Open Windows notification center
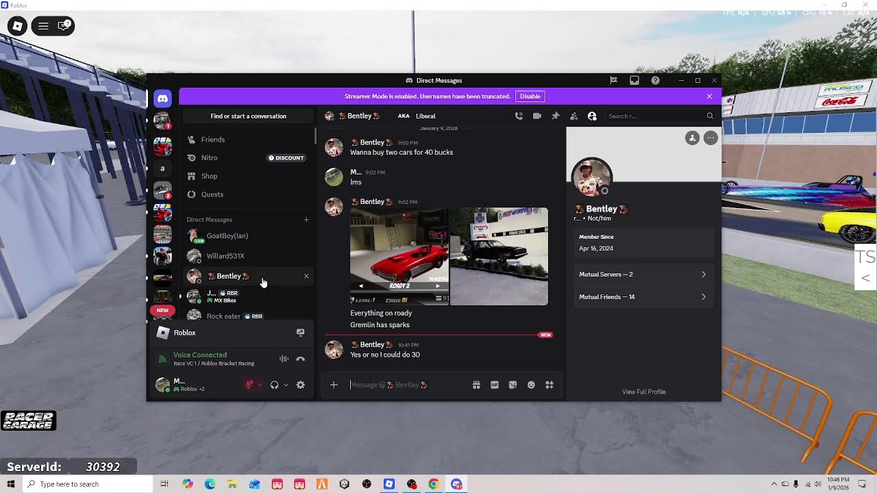 click(x=863, y=484)
